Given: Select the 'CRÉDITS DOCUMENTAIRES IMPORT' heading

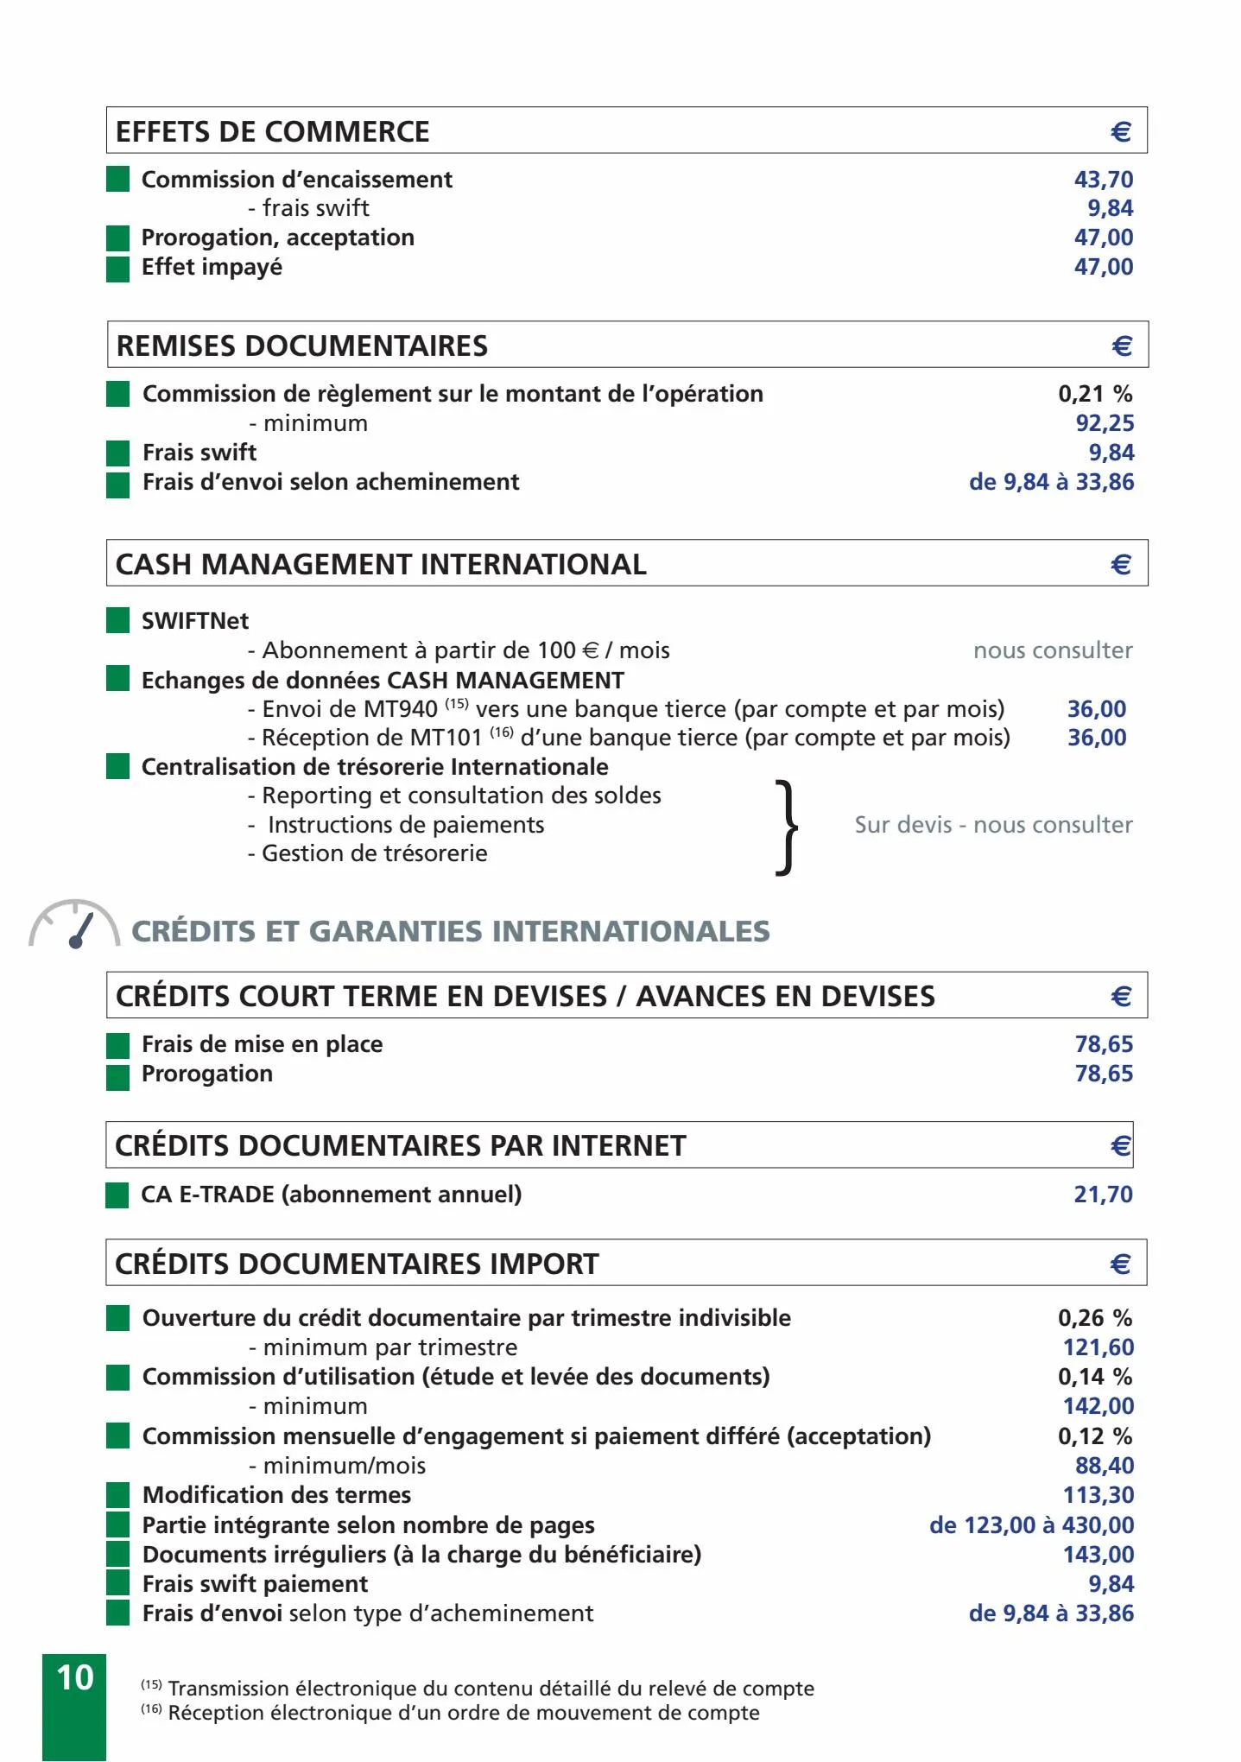Looking at the screenshot, I should [357, 1264].
